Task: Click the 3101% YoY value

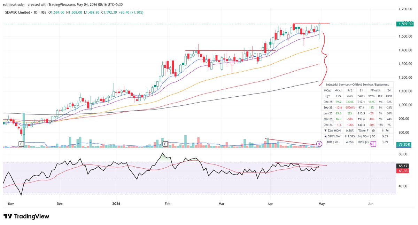Action: [x=350, y=102]
